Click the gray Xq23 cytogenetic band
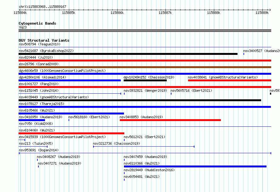The image size is (280, 192). (x=145, y=31)
